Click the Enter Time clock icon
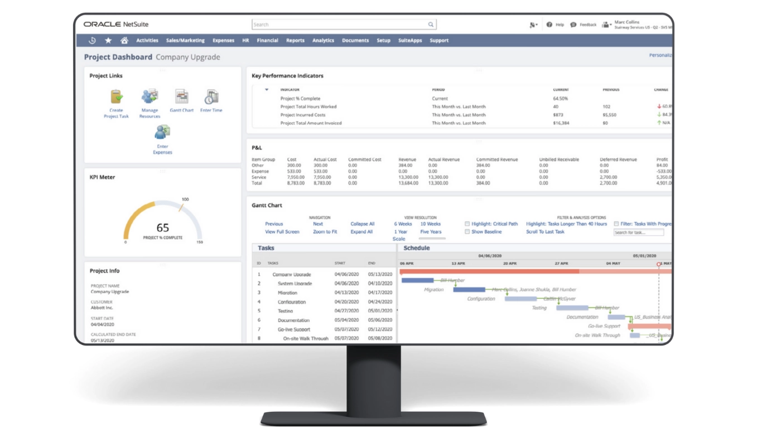The height and width of the screenshot is (428, 762). [x=211, y=97]
